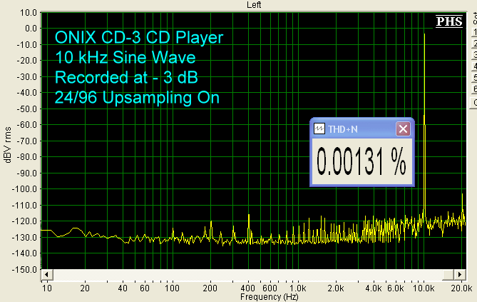Click the 0.00131 % THD+N reading
The image size is (477, 302).
pos(361,161)
